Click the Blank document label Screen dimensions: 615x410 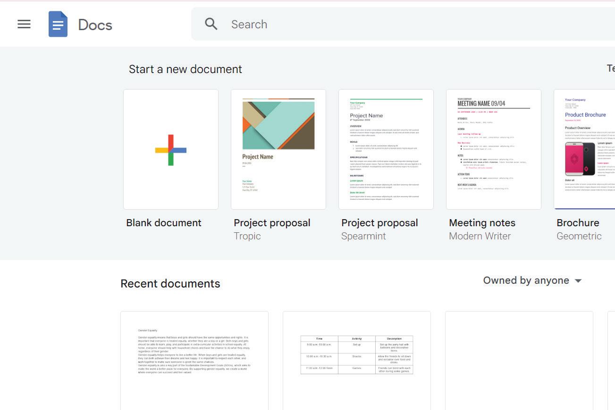164,223
